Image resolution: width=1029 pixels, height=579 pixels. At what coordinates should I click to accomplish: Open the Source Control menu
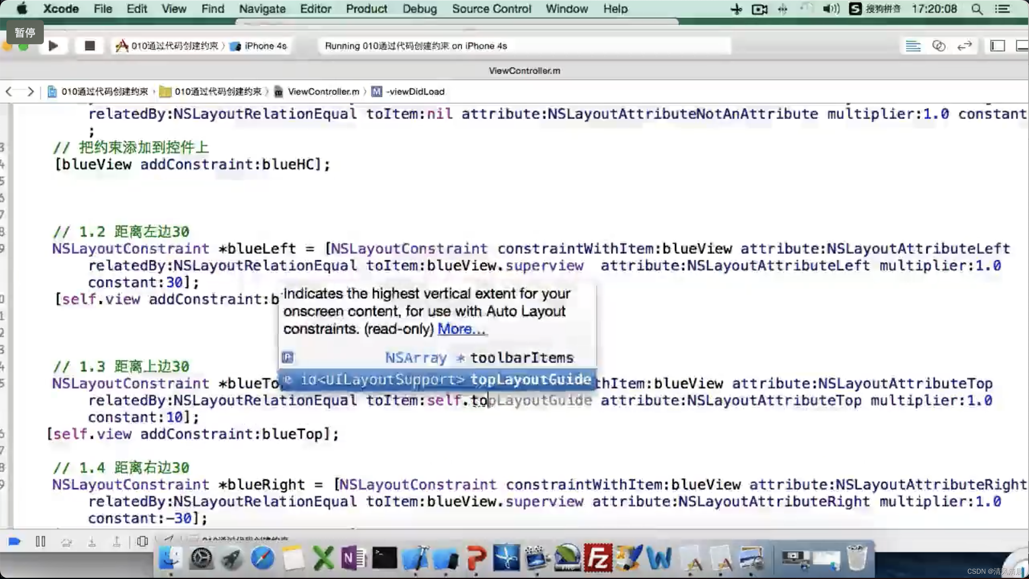pyautogui.click(x=491, y=9)
